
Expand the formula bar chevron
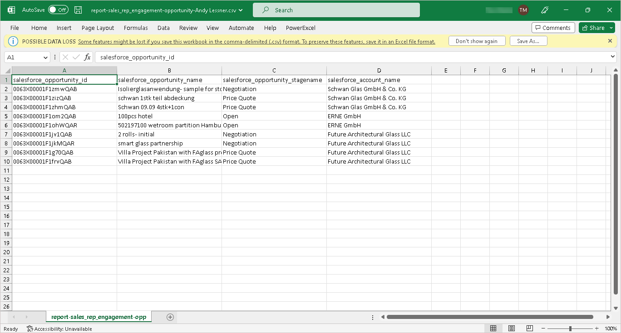point(613,57)
